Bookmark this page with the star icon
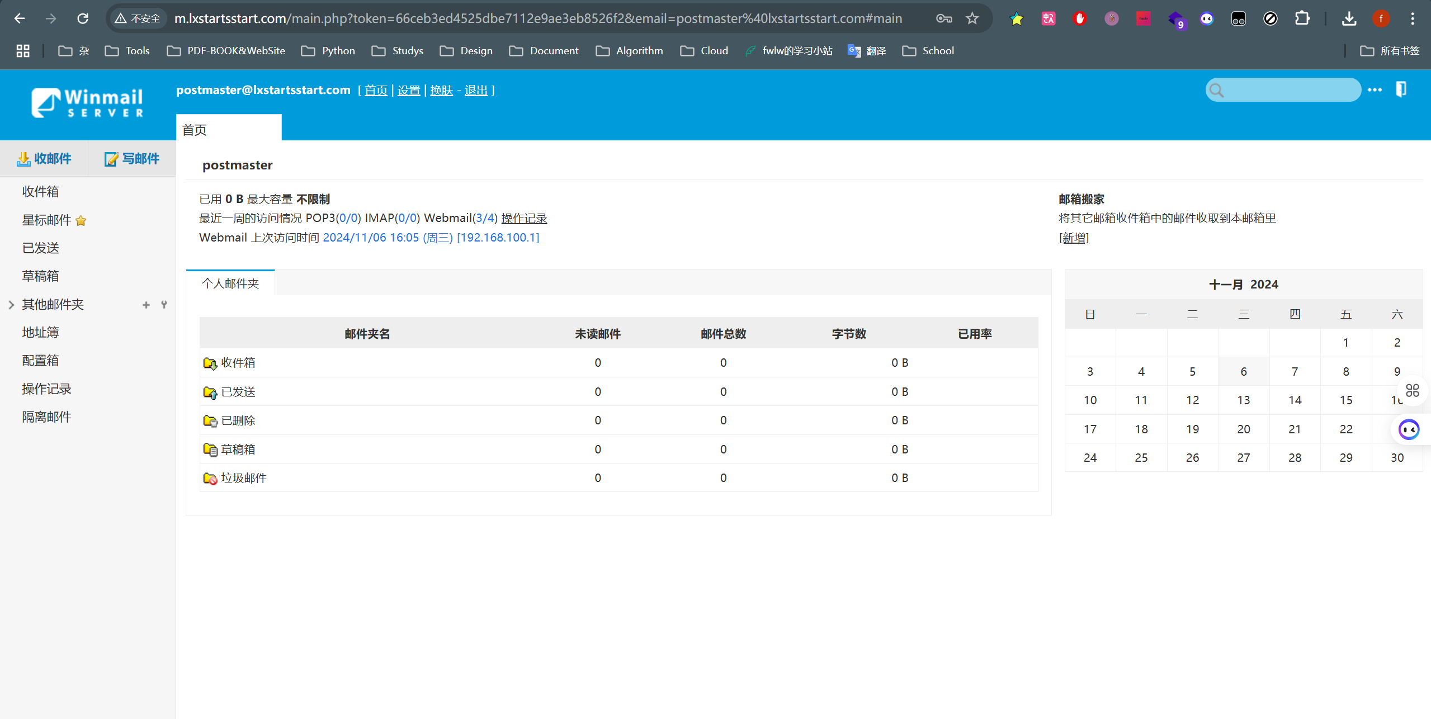The height and width of the screenshot is (719, 1431). (x=972, y=18)
